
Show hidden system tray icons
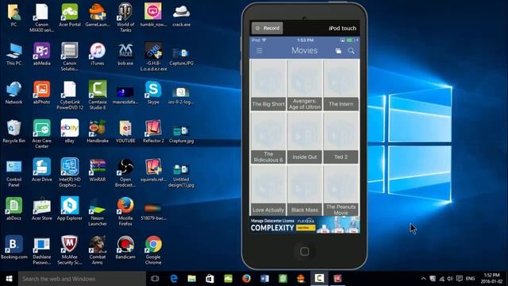click(423, 279)
